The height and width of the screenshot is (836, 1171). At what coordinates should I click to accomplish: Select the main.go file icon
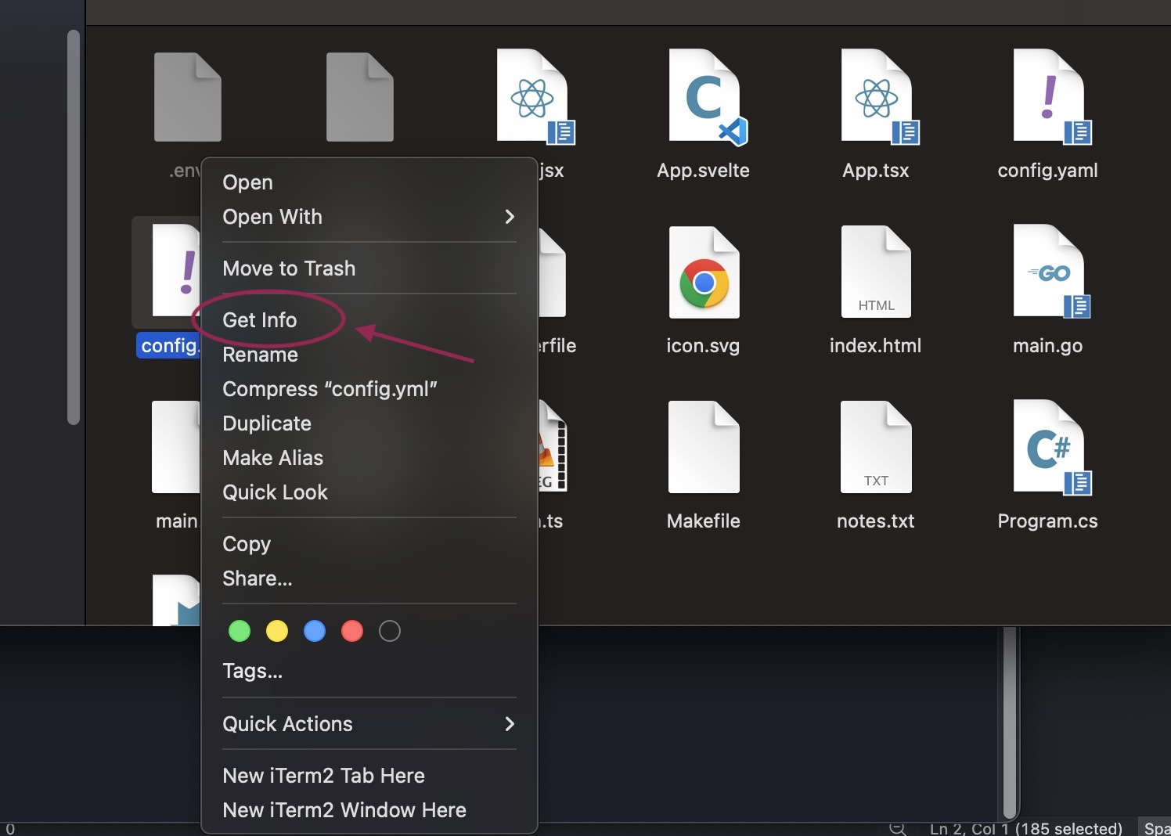[x=1048, y=272]
